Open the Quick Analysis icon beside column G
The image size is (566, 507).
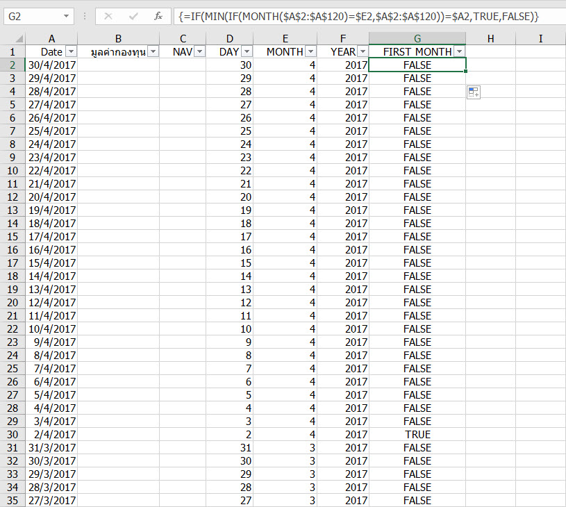(x=473, y=92)
